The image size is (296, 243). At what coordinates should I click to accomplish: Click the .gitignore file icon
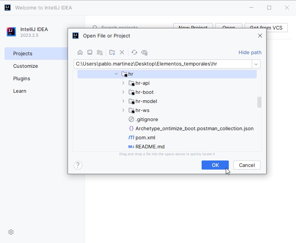131,120
